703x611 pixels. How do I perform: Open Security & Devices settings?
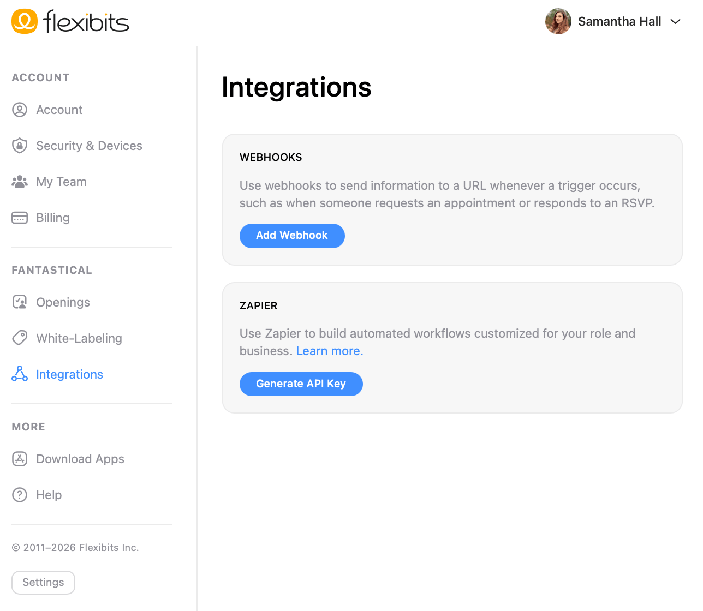point(89,146)
